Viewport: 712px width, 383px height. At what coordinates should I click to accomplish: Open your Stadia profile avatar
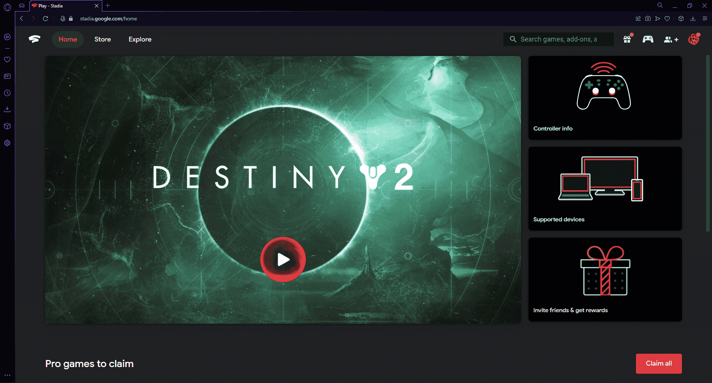(694, 39)
